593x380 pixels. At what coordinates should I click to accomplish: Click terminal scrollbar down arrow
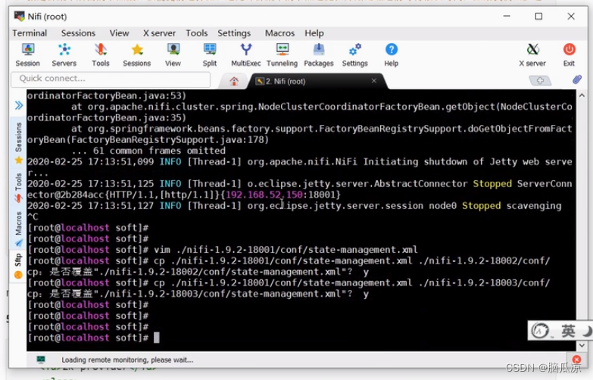point(582,345)
